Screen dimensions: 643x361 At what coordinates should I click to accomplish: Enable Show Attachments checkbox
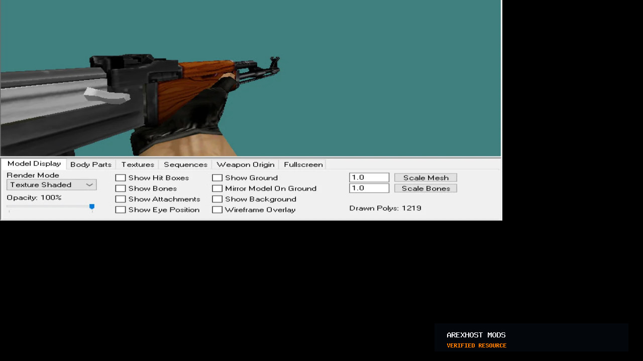coord(121,199)
